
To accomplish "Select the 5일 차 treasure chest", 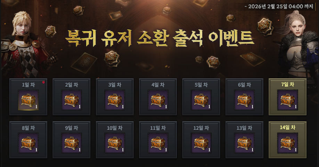I will [201, 100].
